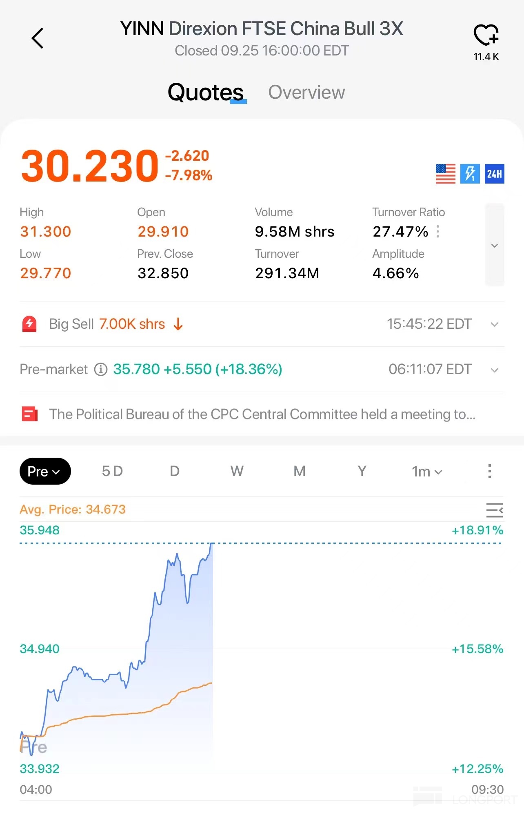Viewport: 524px width, 813px height.
Task: Expand the Pre-market quote row
Action: click(x=494, y=370)
